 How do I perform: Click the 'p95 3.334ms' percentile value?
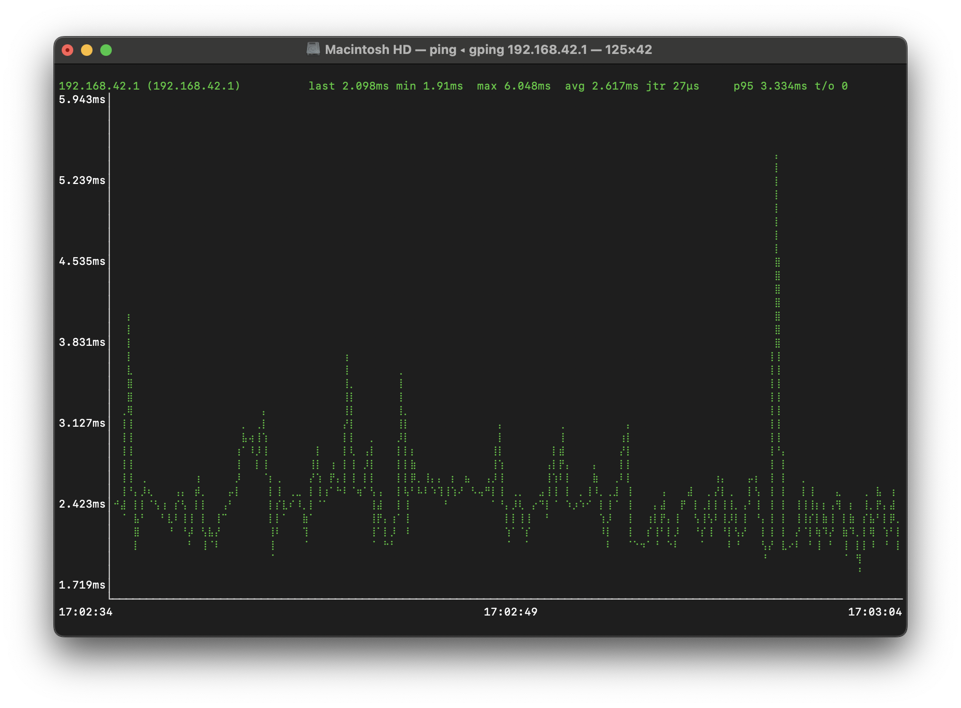coord(770,86)
